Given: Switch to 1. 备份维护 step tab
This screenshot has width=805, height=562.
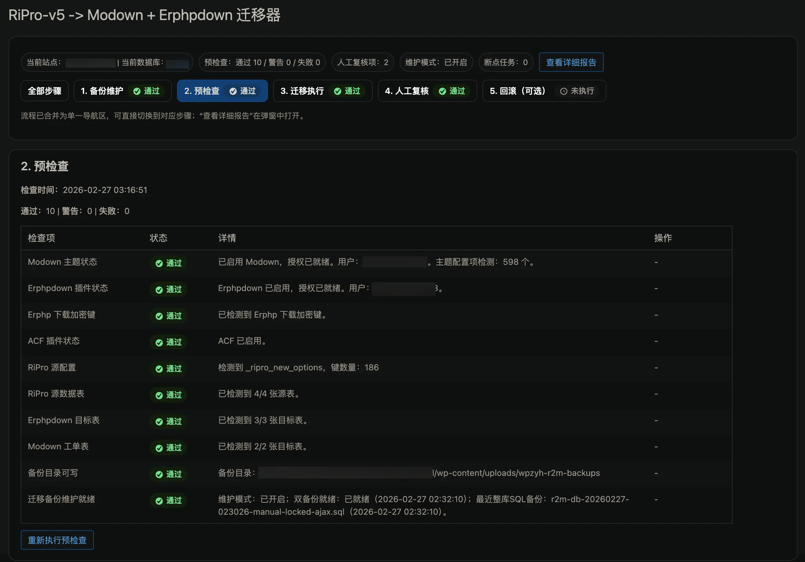Looking at the screenshot, I should pyautogui.click(x=122, y=91).
